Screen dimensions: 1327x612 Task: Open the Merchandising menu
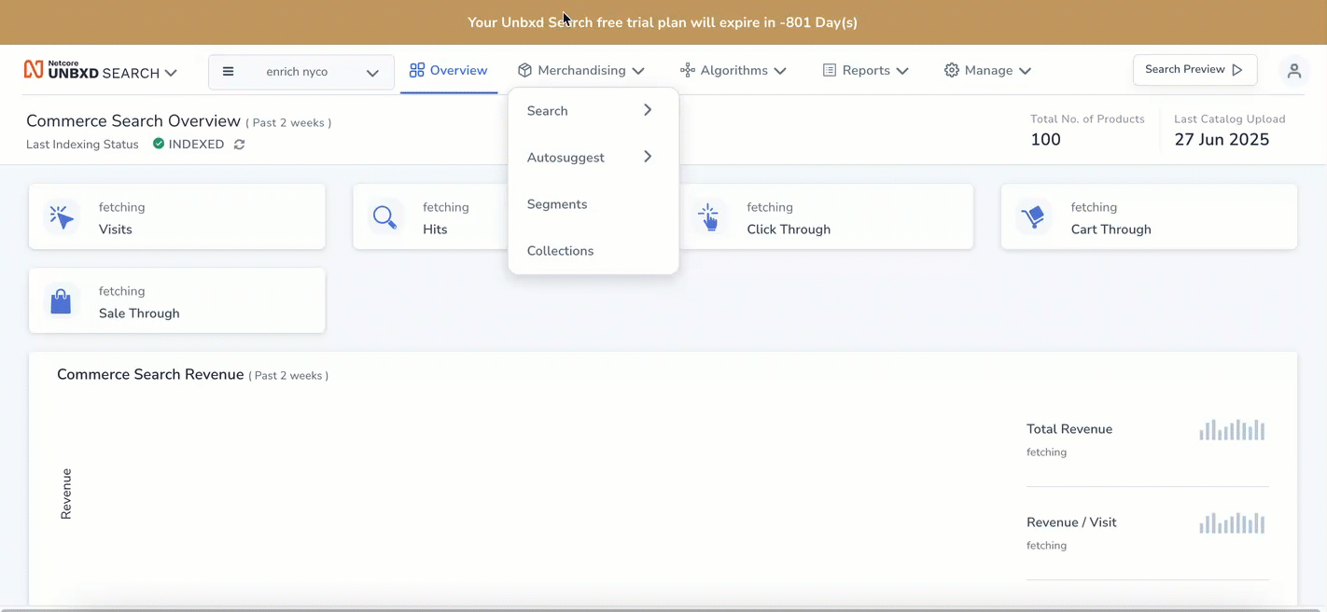(x=581, y=70)
